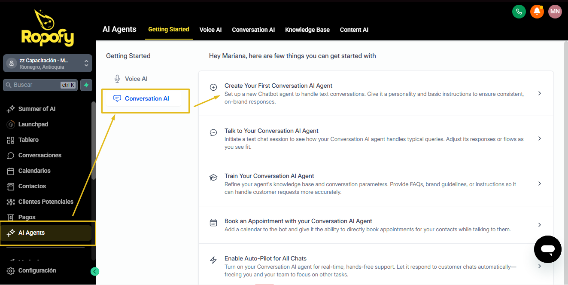Click Talk to Your Conversation AI Agent title

(271, 131)
